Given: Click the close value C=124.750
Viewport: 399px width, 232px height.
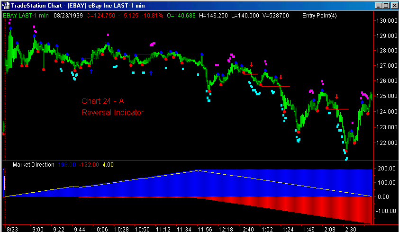Looking at the screenshot, I should coord(100,16).
